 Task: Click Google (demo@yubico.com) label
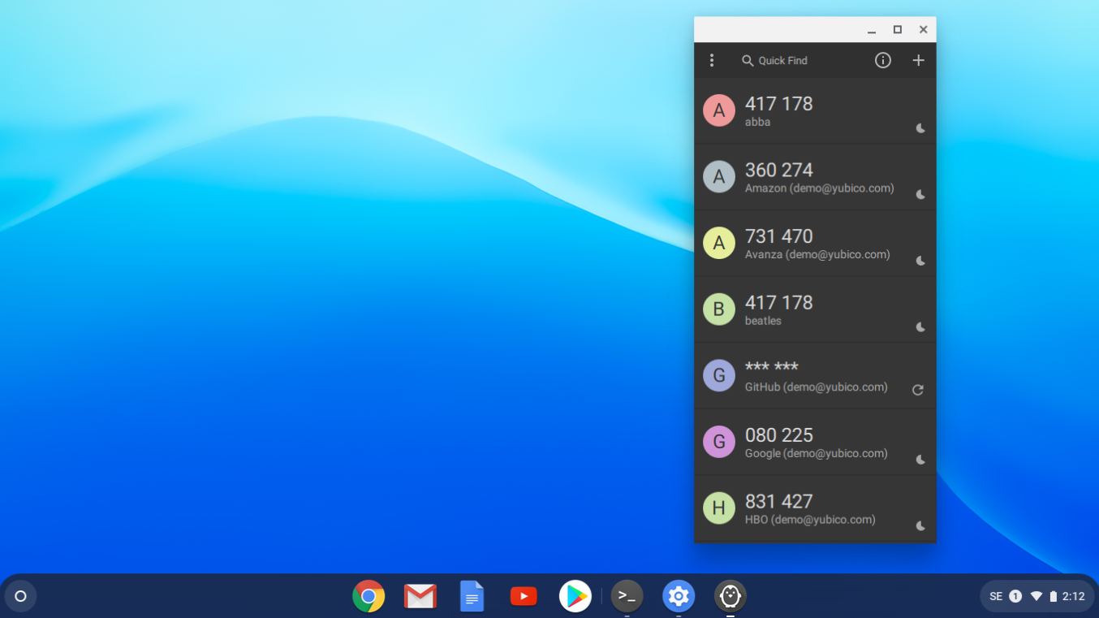(x=817, y=453)
